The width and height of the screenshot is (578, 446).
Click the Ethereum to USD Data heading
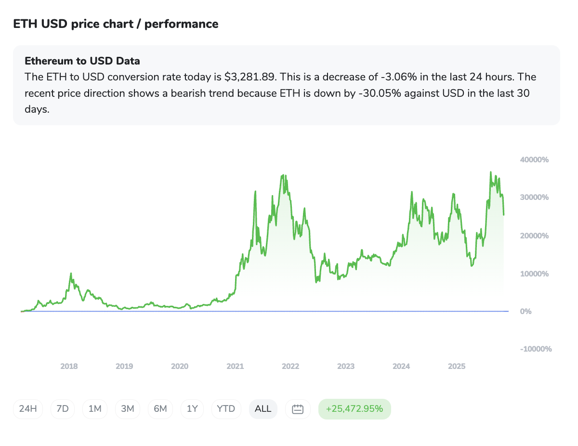(x=82, y=61)
